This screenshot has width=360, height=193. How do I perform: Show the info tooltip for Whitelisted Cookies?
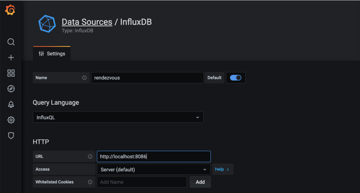(90, 182)
